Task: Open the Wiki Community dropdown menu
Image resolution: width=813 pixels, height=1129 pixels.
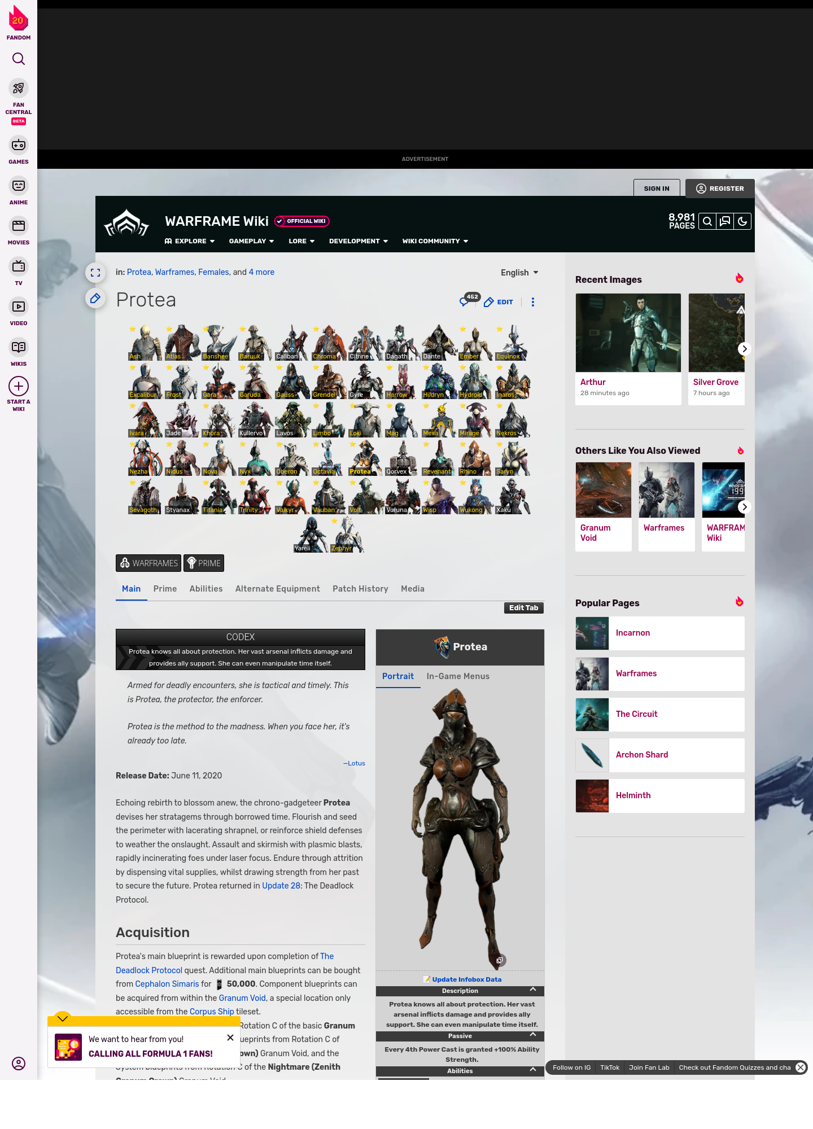Action: [x=435, y=241]
